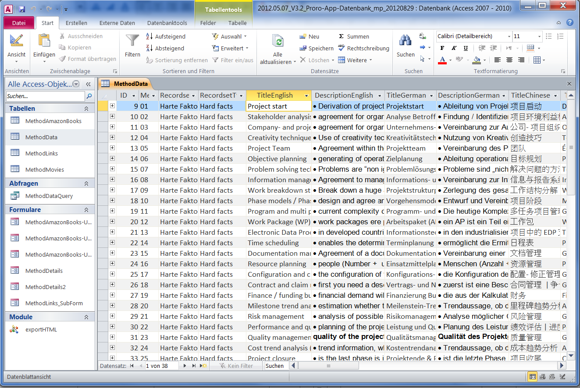Viewport: 580px width, 388px height.
Task: Open MethodDataQuery query
Action: (49, 196)
